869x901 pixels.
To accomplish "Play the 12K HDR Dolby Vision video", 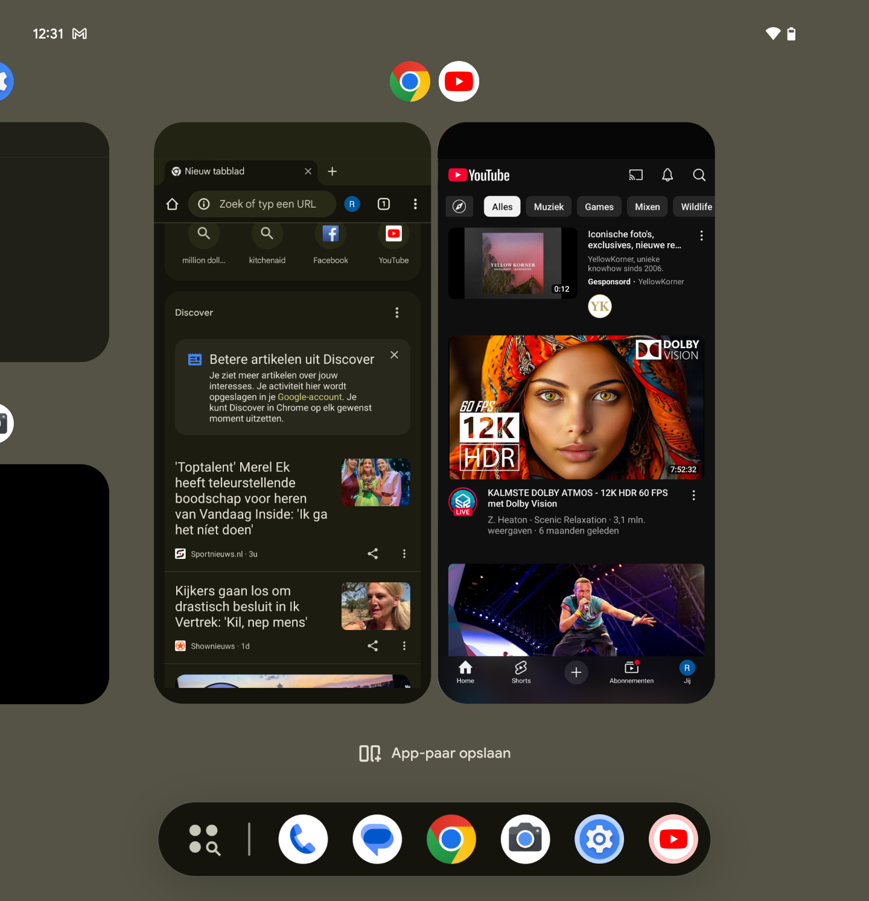I will pos(576,407).
